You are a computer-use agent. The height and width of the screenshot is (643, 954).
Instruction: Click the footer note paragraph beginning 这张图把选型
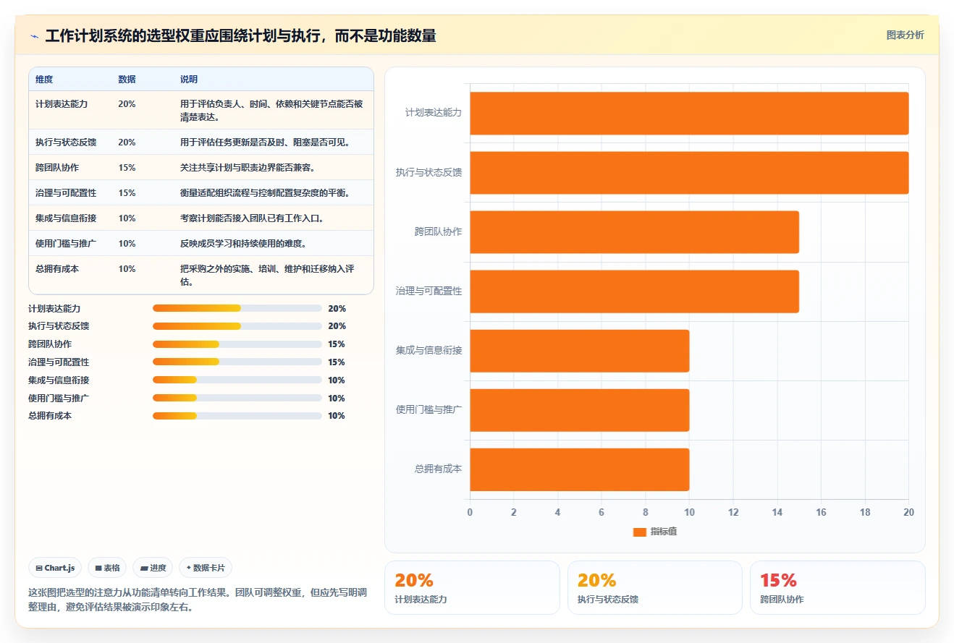[198, 600]
